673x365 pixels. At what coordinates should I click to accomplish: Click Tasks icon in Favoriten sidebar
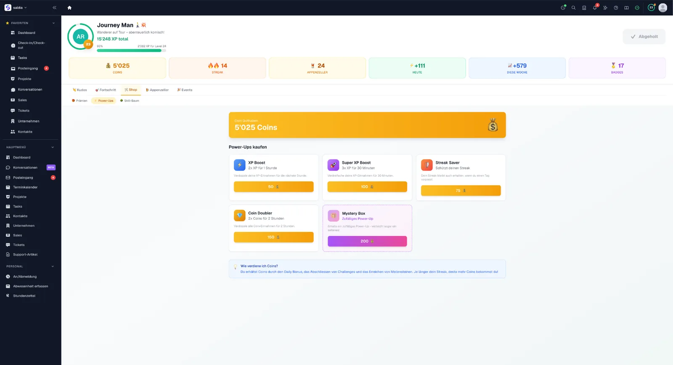13,58
